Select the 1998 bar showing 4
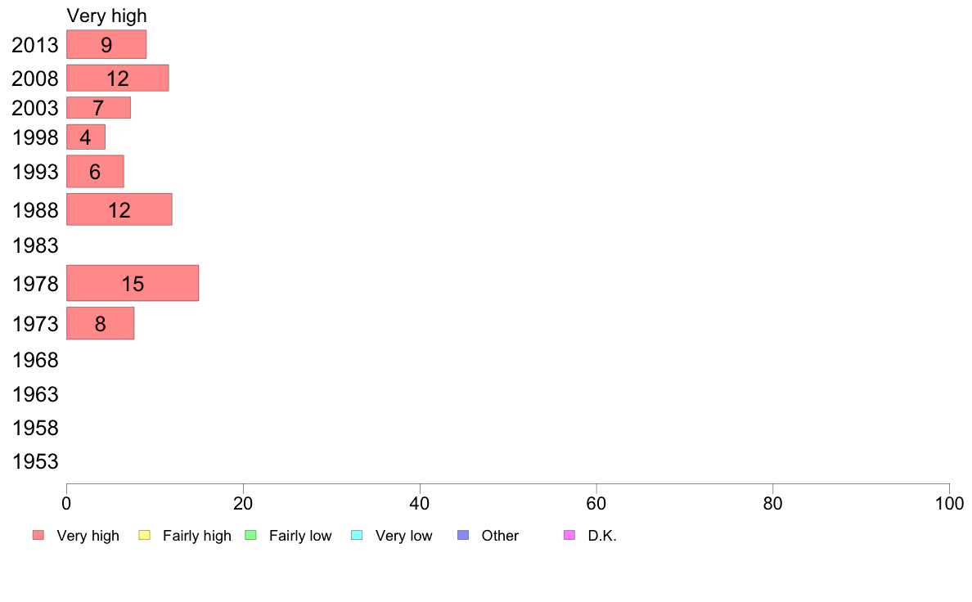Viewport: 972px width, 602px height. (86, 137)
